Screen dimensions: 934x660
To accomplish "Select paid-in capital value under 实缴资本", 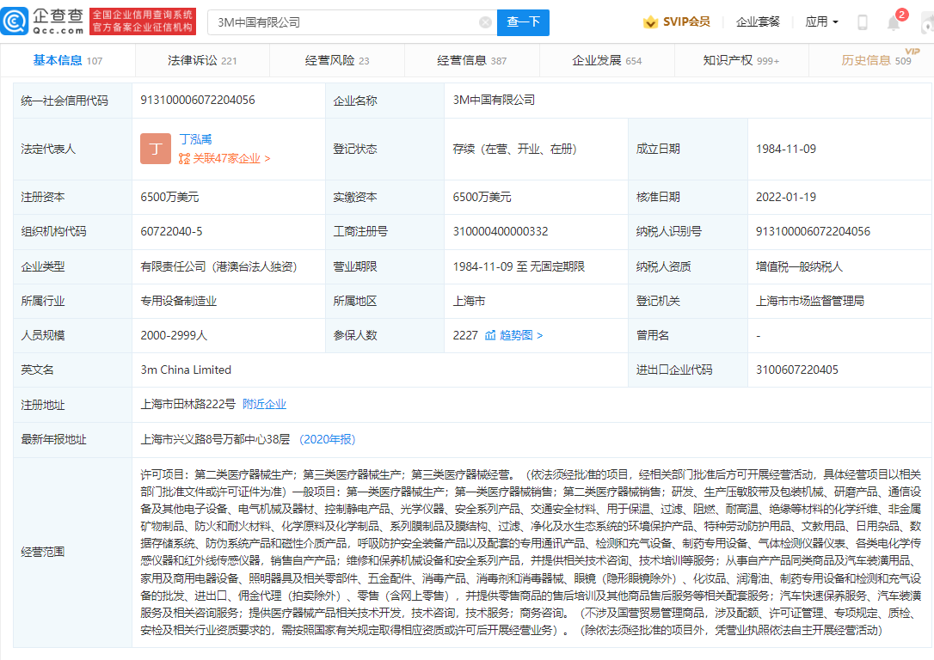I will tap(482, 197).
